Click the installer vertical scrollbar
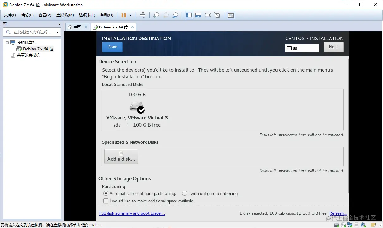Viewport: 383px width, 228px height. (349, 126)
